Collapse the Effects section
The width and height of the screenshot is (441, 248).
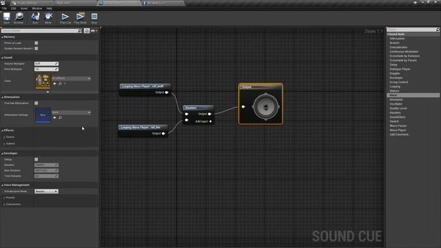coord(2,130)
